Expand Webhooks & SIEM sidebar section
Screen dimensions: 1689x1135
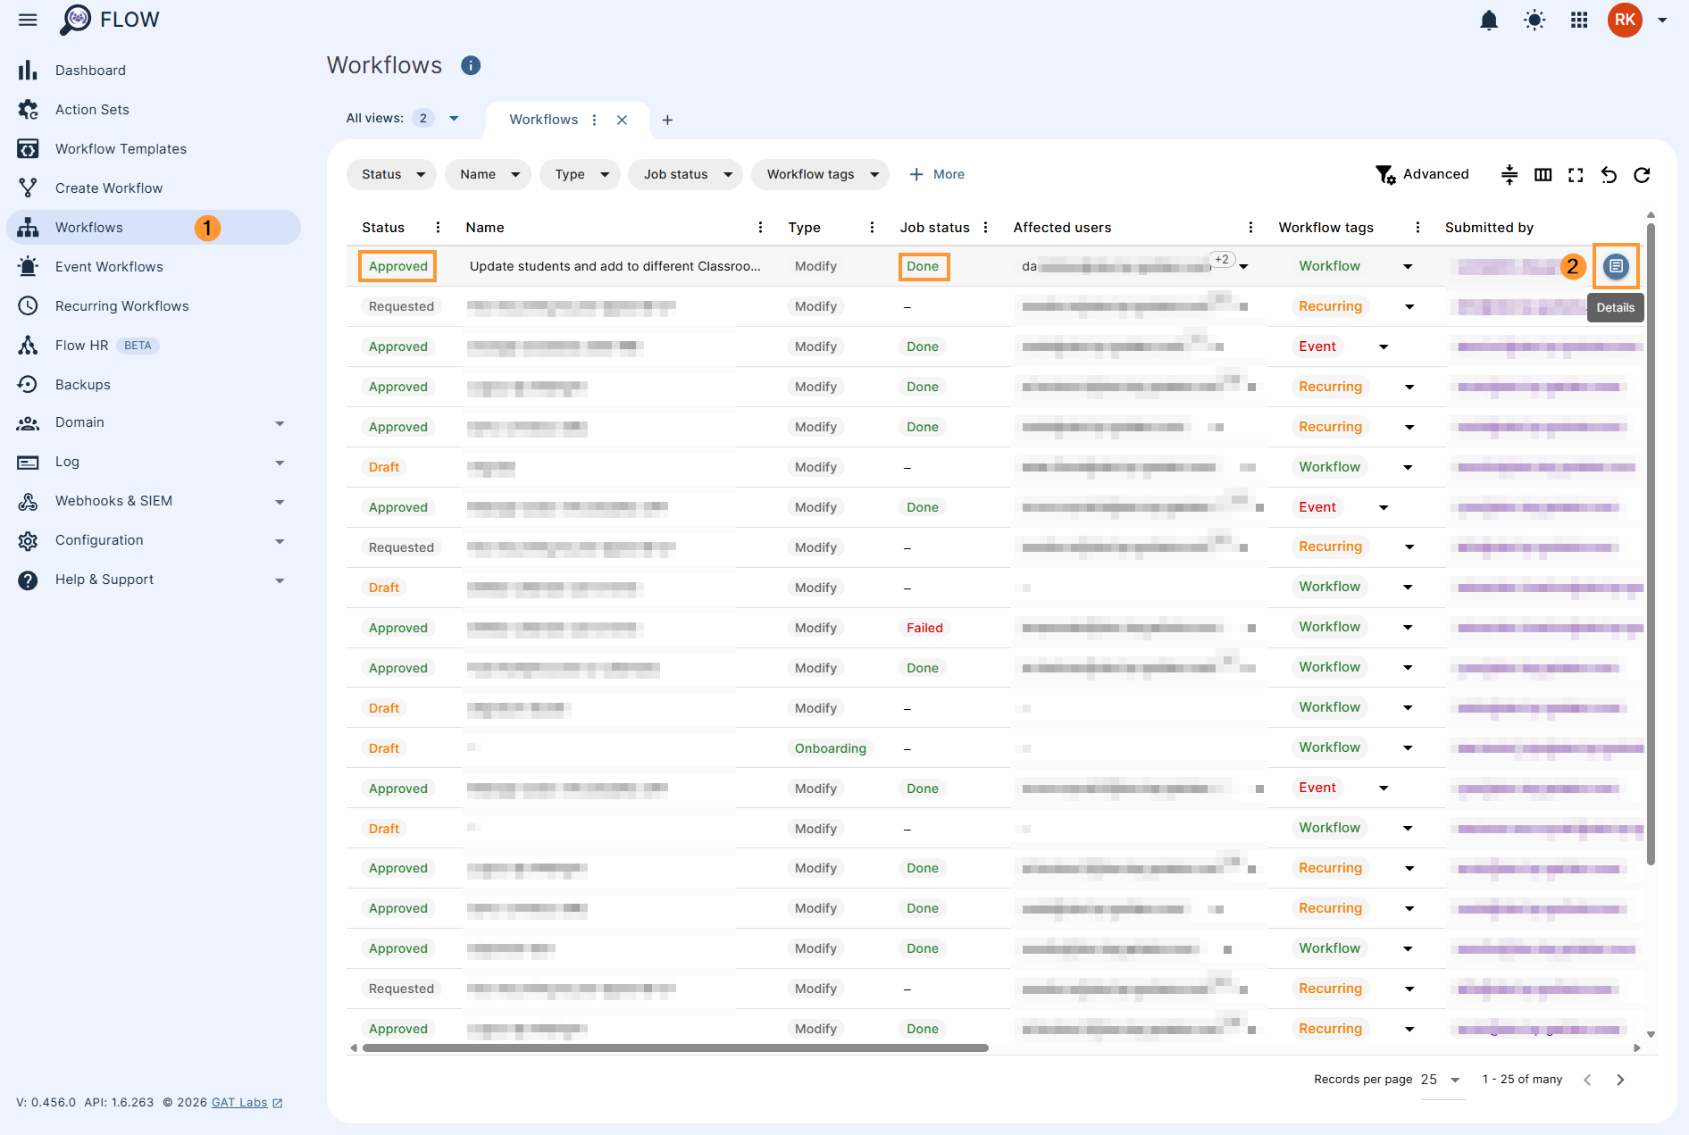pos(280,502)
